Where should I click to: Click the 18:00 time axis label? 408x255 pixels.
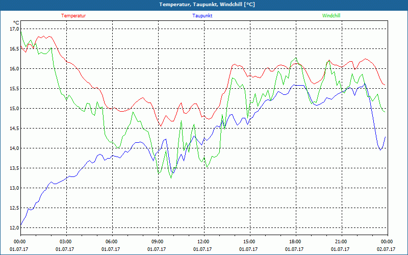294,242
